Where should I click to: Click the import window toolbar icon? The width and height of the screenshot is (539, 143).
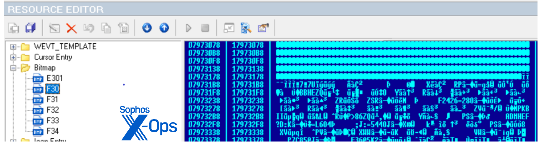pos(229,28)
